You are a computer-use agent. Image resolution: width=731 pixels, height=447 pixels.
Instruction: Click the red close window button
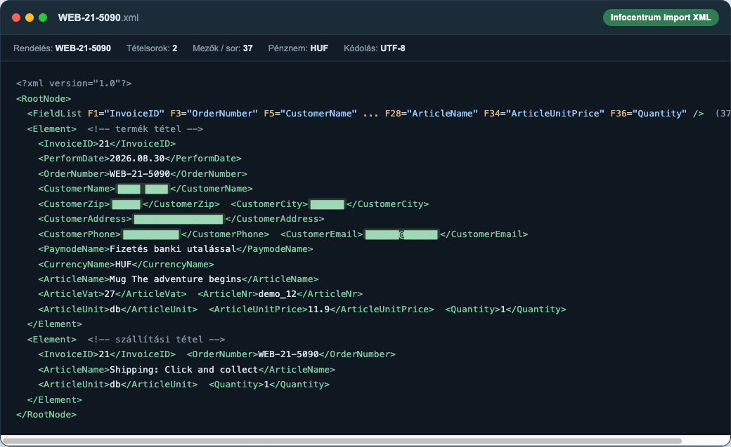[x=16, y=18]
